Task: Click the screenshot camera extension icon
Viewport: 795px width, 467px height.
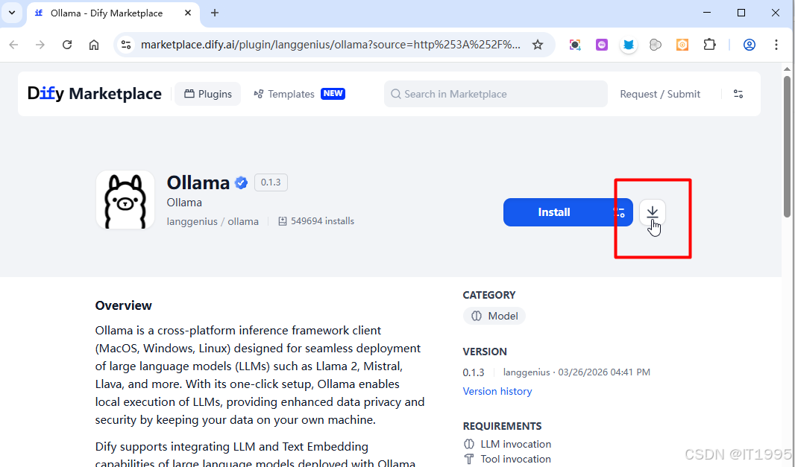Action: [574, 45]
